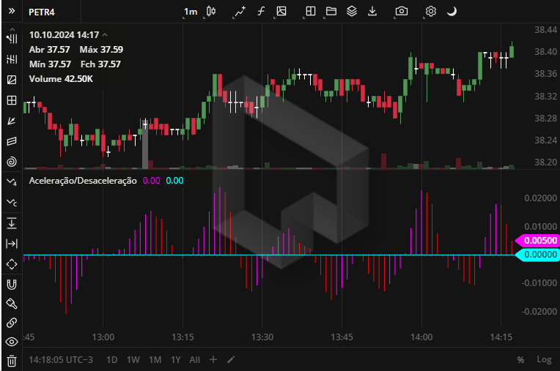Open the add indicator line-chart icon
Image resolution: width=560 pixels, height=371 pixels.
click(x=240, y=12)
